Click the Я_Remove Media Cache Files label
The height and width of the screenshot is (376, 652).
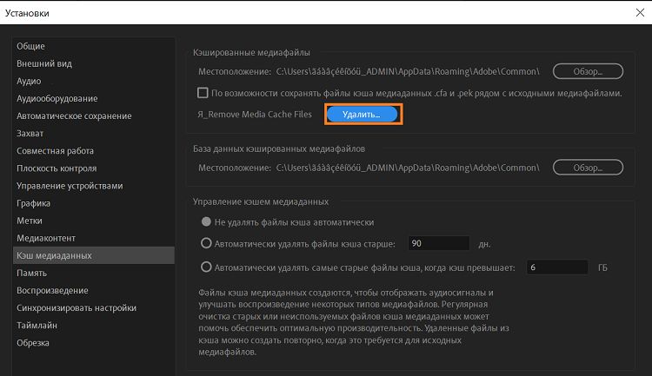click(x=255, y=115)
